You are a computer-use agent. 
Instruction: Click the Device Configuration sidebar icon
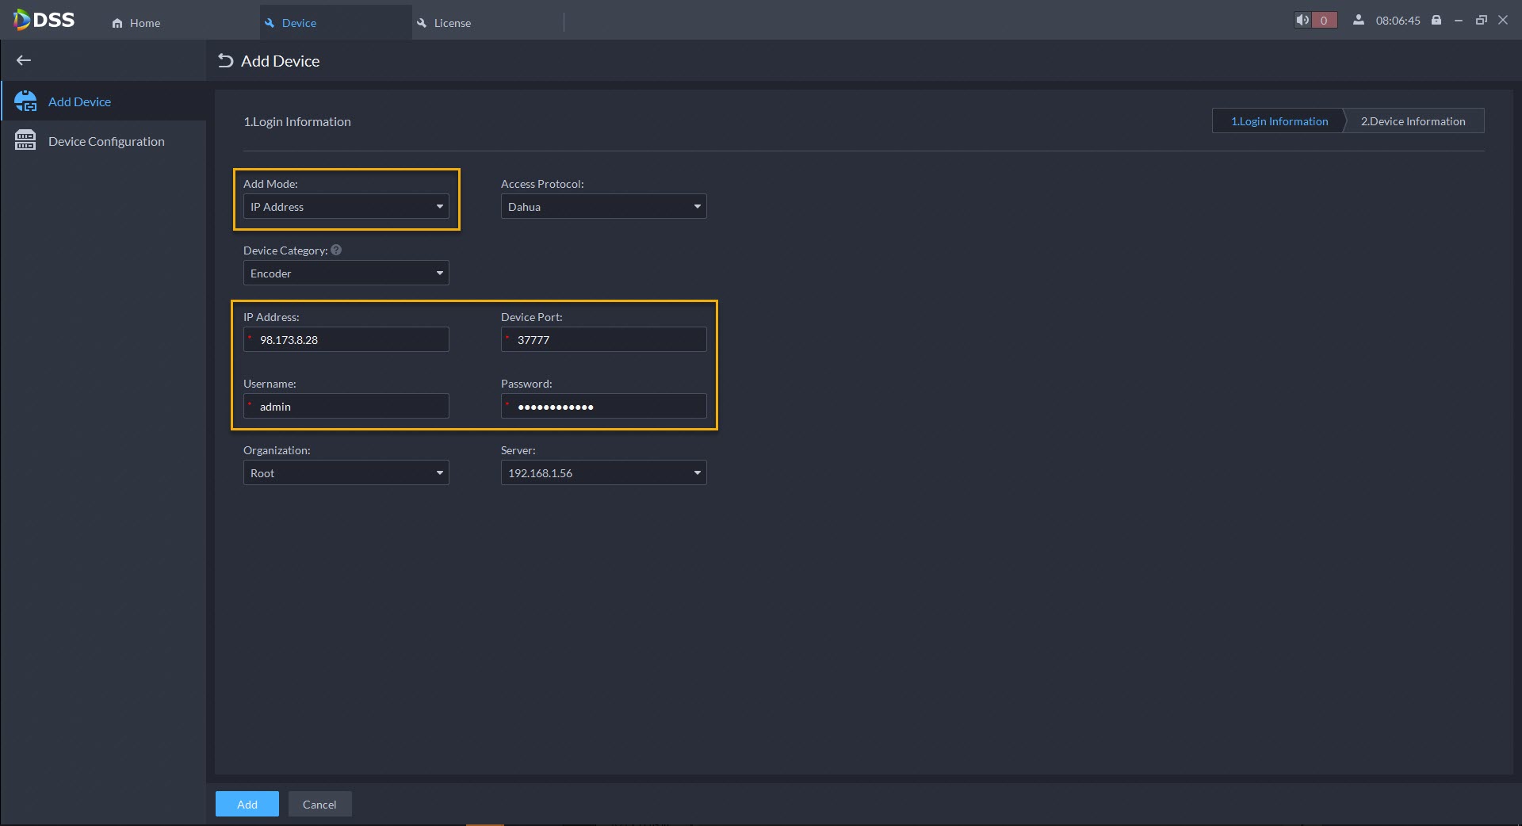tap(25, 141)
